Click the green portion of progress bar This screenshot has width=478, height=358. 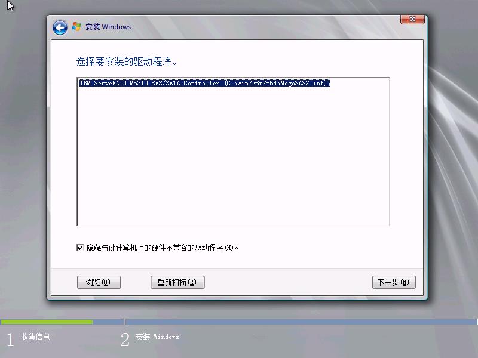[x=47, y=322]
